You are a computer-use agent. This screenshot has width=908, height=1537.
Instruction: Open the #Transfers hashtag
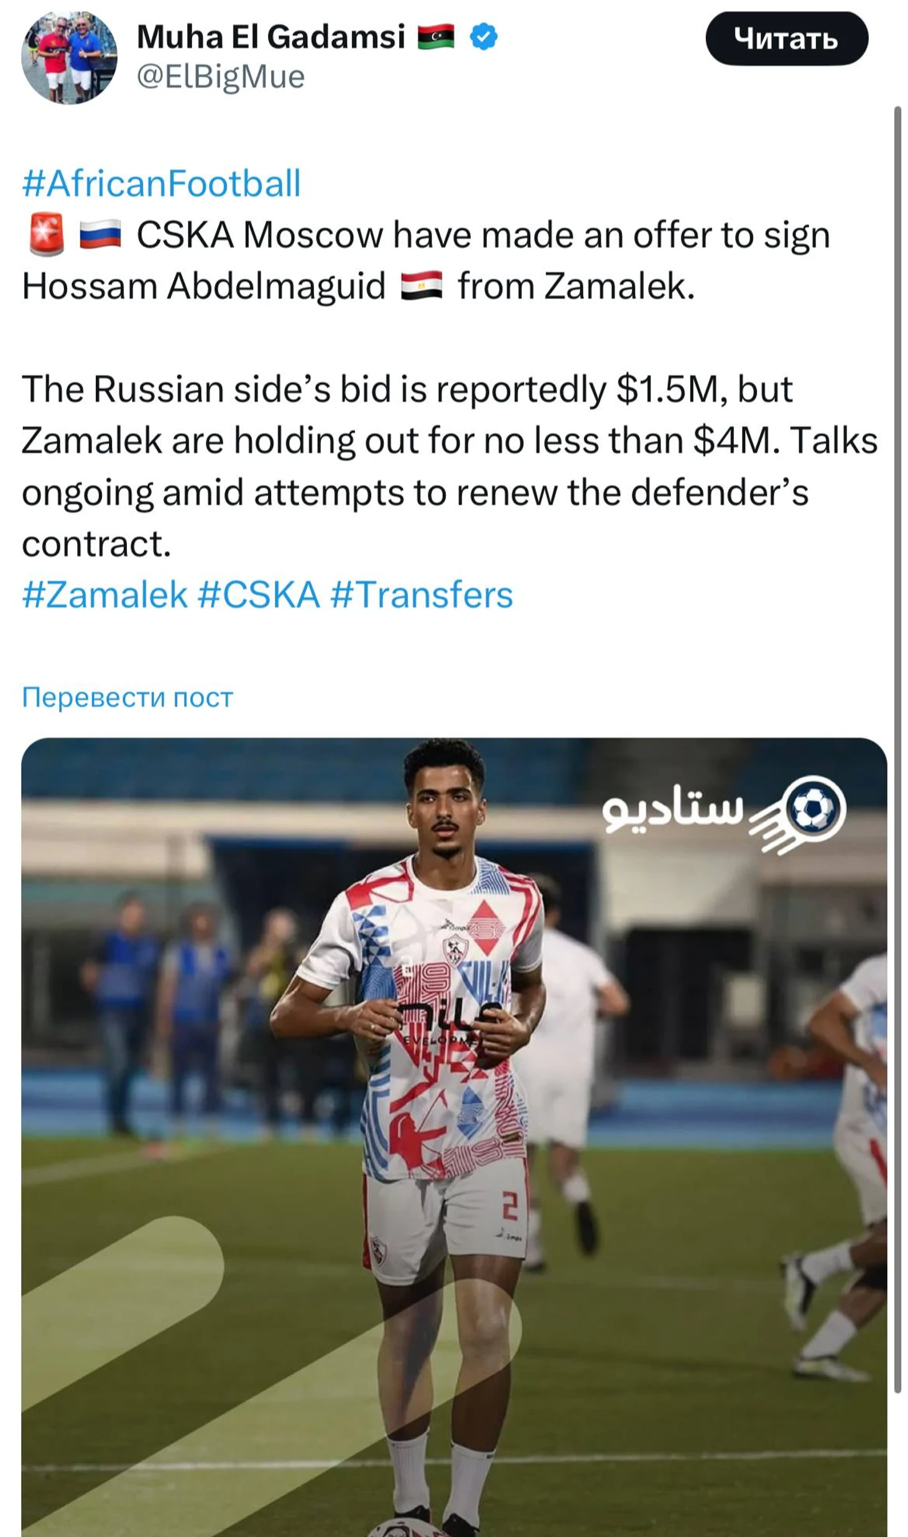click(x=422, y=594)
